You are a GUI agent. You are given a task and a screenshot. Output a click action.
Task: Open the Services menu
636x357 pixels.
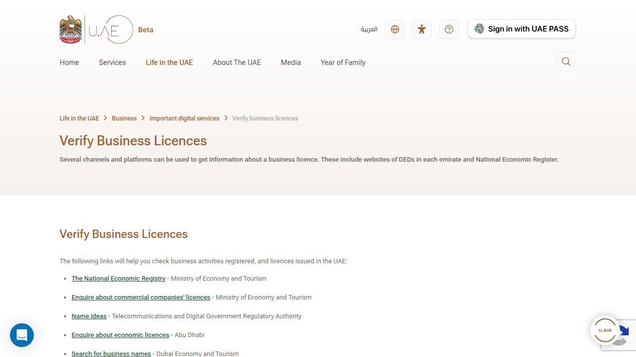pyautogui.click(x=112, y=62)
